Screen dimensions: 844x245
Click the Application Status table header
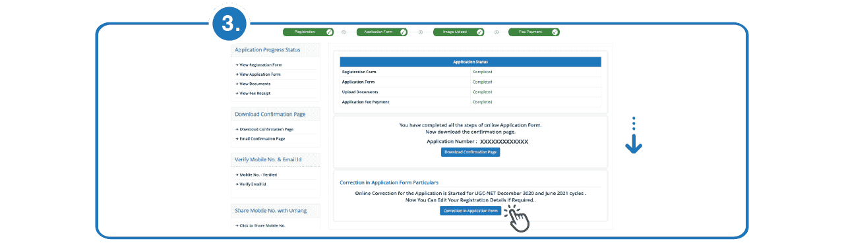tap(471, 62)
